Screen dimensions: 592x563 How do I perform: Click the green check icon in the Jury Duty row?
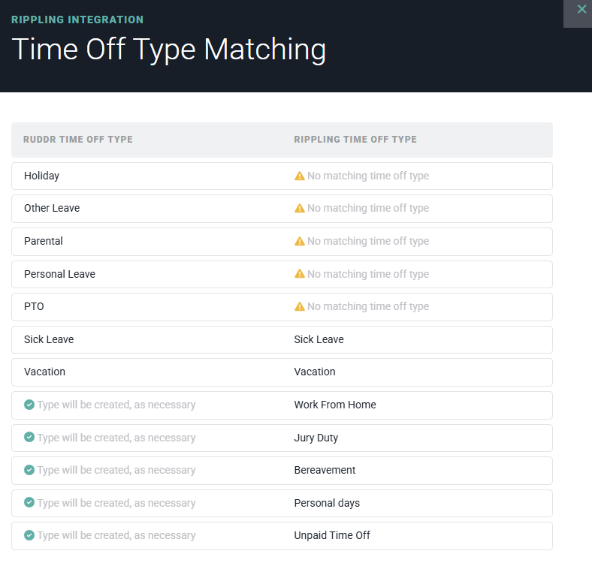[x=29, y=438]
